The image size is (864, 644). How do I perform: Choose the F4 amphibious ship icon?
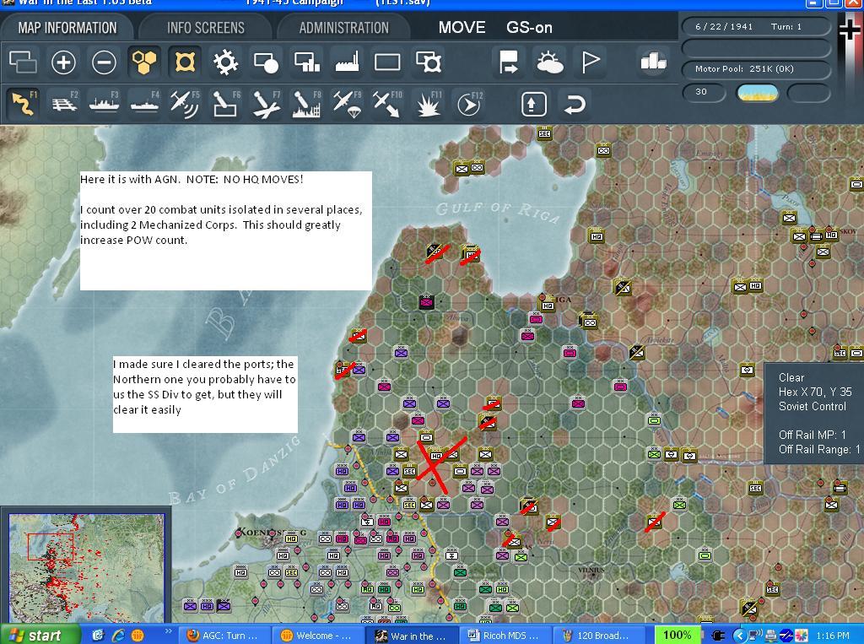pos(144,104)
